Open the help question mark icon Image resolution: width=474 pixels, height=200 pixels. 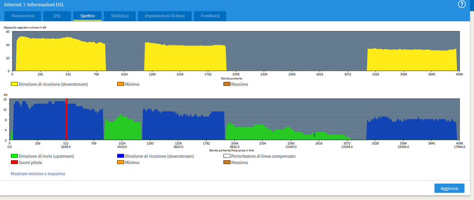coord(462,5)
